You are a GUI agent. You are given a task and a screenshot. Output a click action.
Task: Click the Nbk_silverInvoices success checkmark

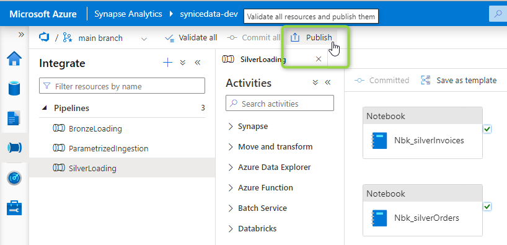pyautogui.click(x=488, y=129)
